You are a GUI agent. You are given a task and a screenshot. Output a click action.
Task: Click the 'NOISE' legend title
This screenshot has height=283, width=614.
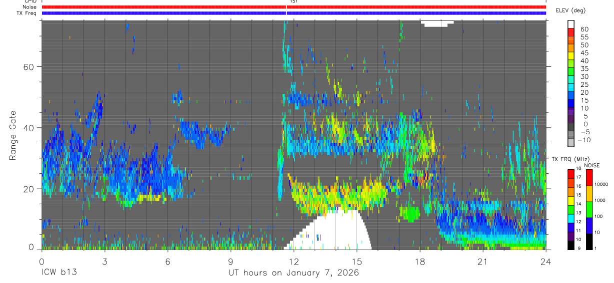591,165
